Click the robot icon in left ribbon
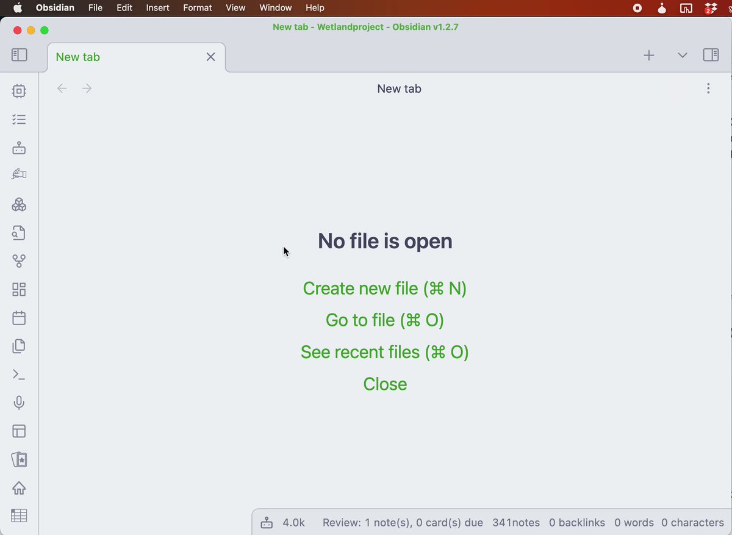The width and height of the screenshot is (732, 535). tap(19, 148)
